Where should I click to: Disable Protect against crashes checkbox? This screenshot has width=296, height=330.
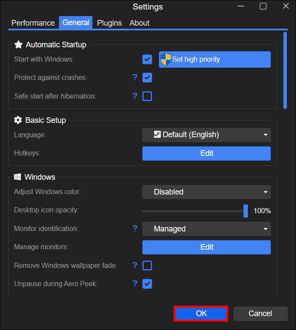click(147, 78)
